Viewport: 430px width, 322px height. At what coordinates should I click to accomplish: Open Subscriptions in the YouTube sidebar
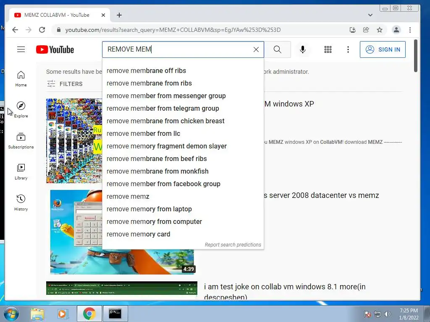click(21, 141)
